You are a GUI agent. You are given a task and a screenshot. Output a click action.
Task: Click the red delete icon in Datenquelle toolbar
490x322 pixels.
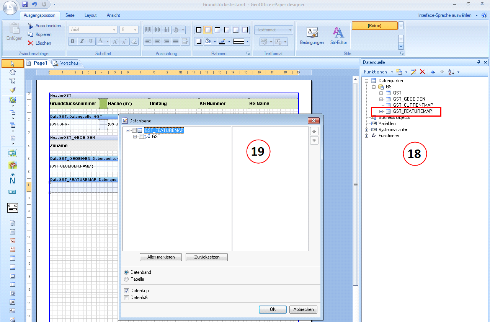[423, 72]
